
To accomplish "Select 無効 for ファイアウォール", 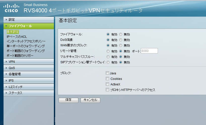I will 121,34.
